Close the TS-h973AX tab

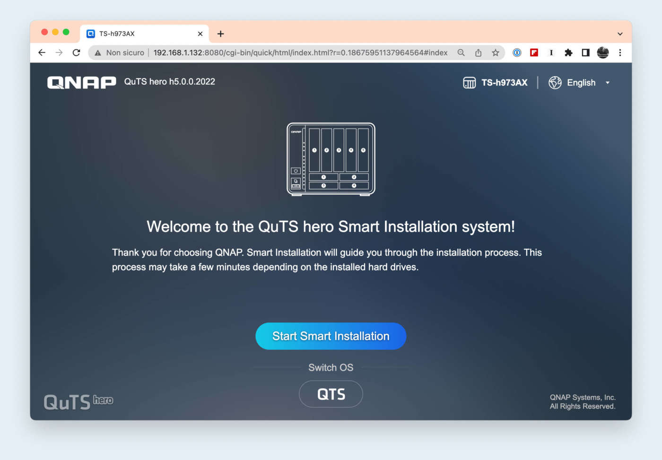click(x=200, y=34)
